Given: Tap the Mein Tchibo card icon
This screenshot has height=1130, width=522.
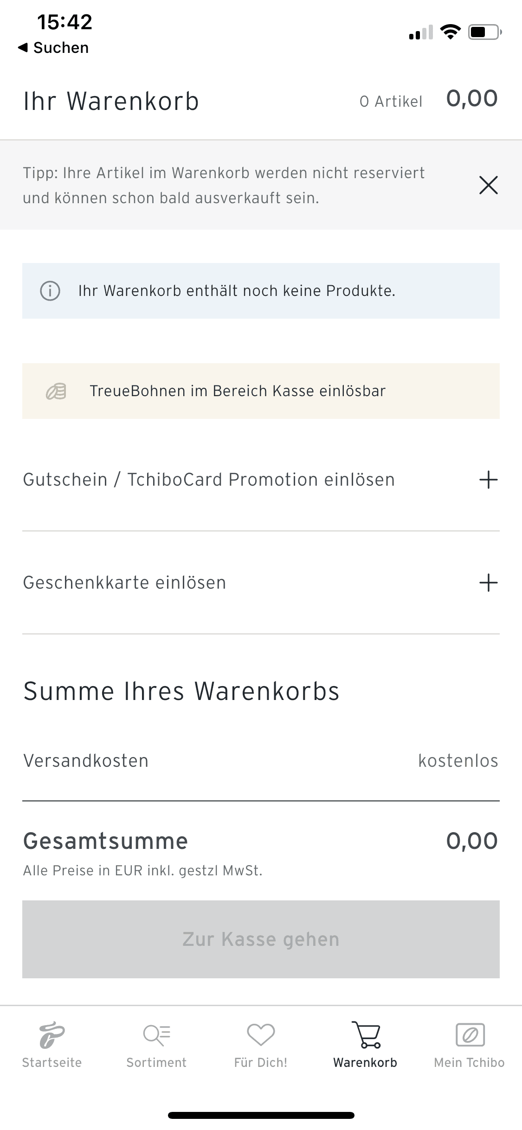Looking at the screenshot, I should [x=470, y=1035].
